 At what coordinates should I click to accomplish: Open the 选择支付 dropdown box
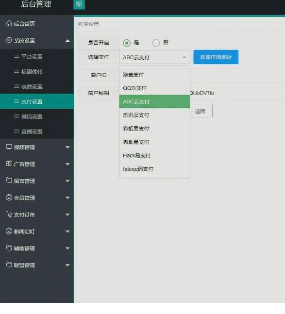coord(154,57)
